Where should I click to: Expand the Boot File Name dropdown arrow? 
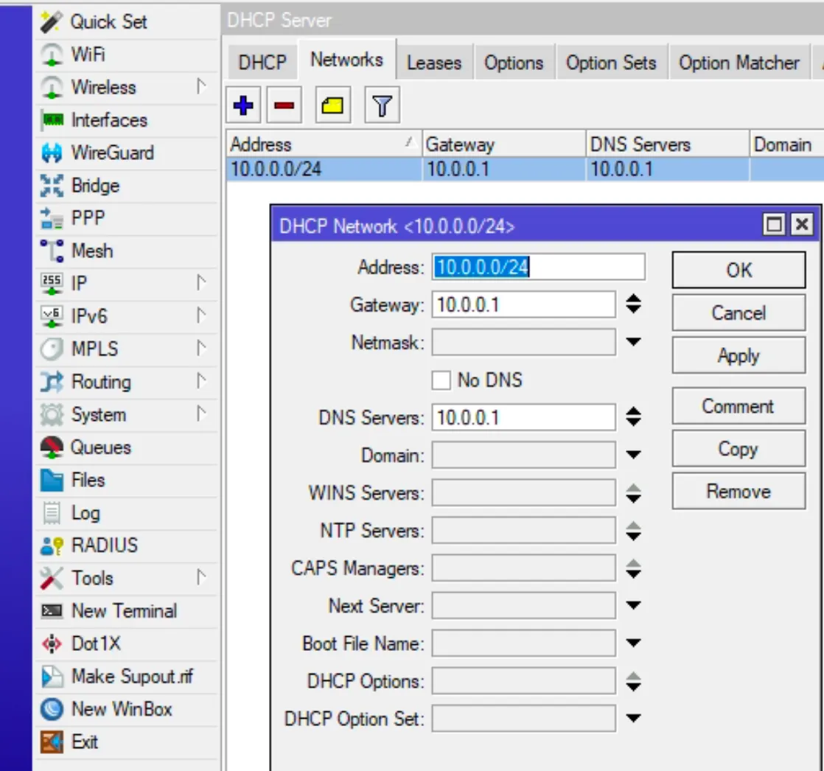(634, 643)
